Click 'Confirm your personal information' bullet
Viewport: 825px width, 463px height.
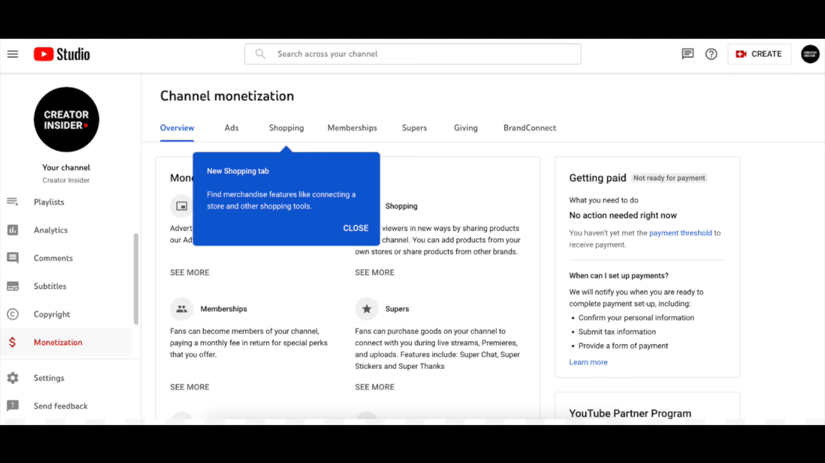(x=636, y=317)
